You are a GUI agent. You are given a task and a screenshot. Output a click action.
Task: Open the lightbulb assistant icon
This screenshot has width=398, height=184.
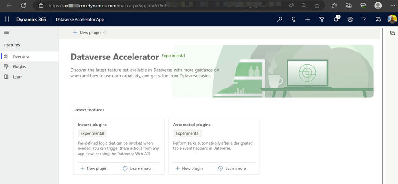pyautogui.click(x=294, y=19)
